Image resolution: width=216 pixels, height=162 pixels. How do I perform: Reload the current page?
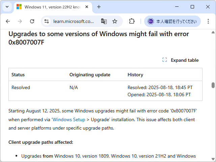[32, 21]
